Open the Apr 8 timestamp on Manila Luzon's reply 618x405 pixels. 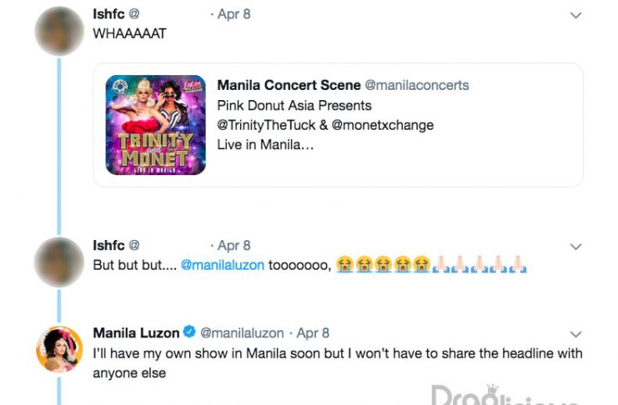[313, 332]
